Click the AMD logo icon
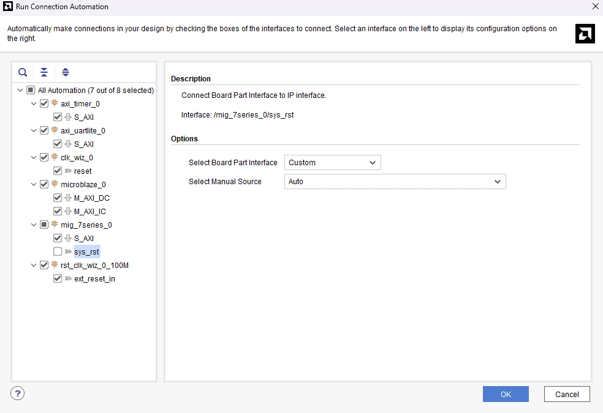Image resolution: width=603 pixels, height=413 pixels. point(585,34)
